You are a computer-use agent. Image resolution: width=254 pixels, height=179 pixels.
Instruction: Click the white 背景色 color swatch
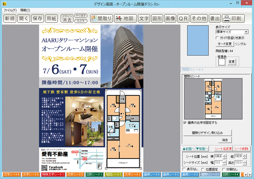coord(221,62)
